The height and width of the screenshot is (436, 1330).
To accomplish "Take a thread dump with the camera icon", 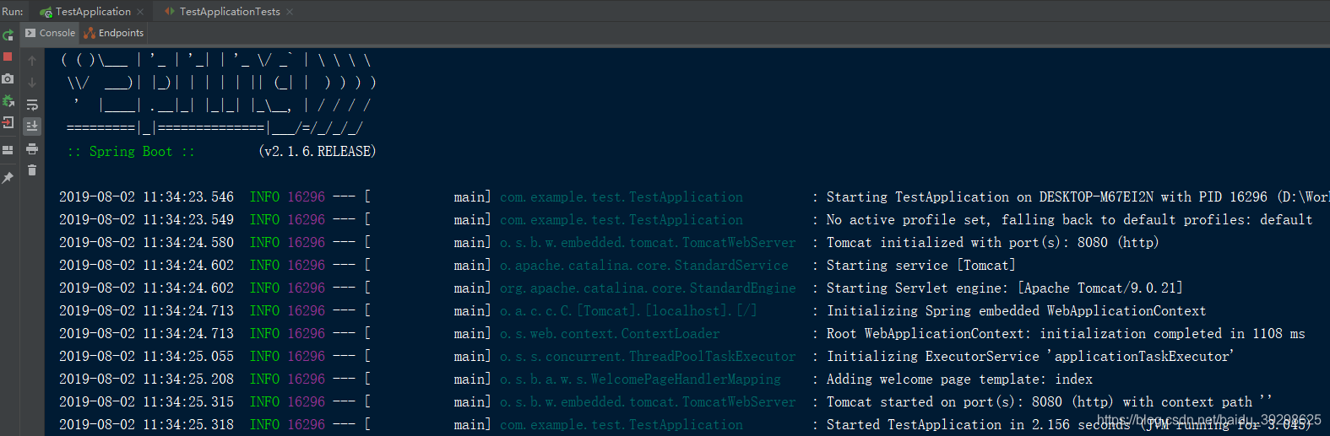I will tap(8, 78).
